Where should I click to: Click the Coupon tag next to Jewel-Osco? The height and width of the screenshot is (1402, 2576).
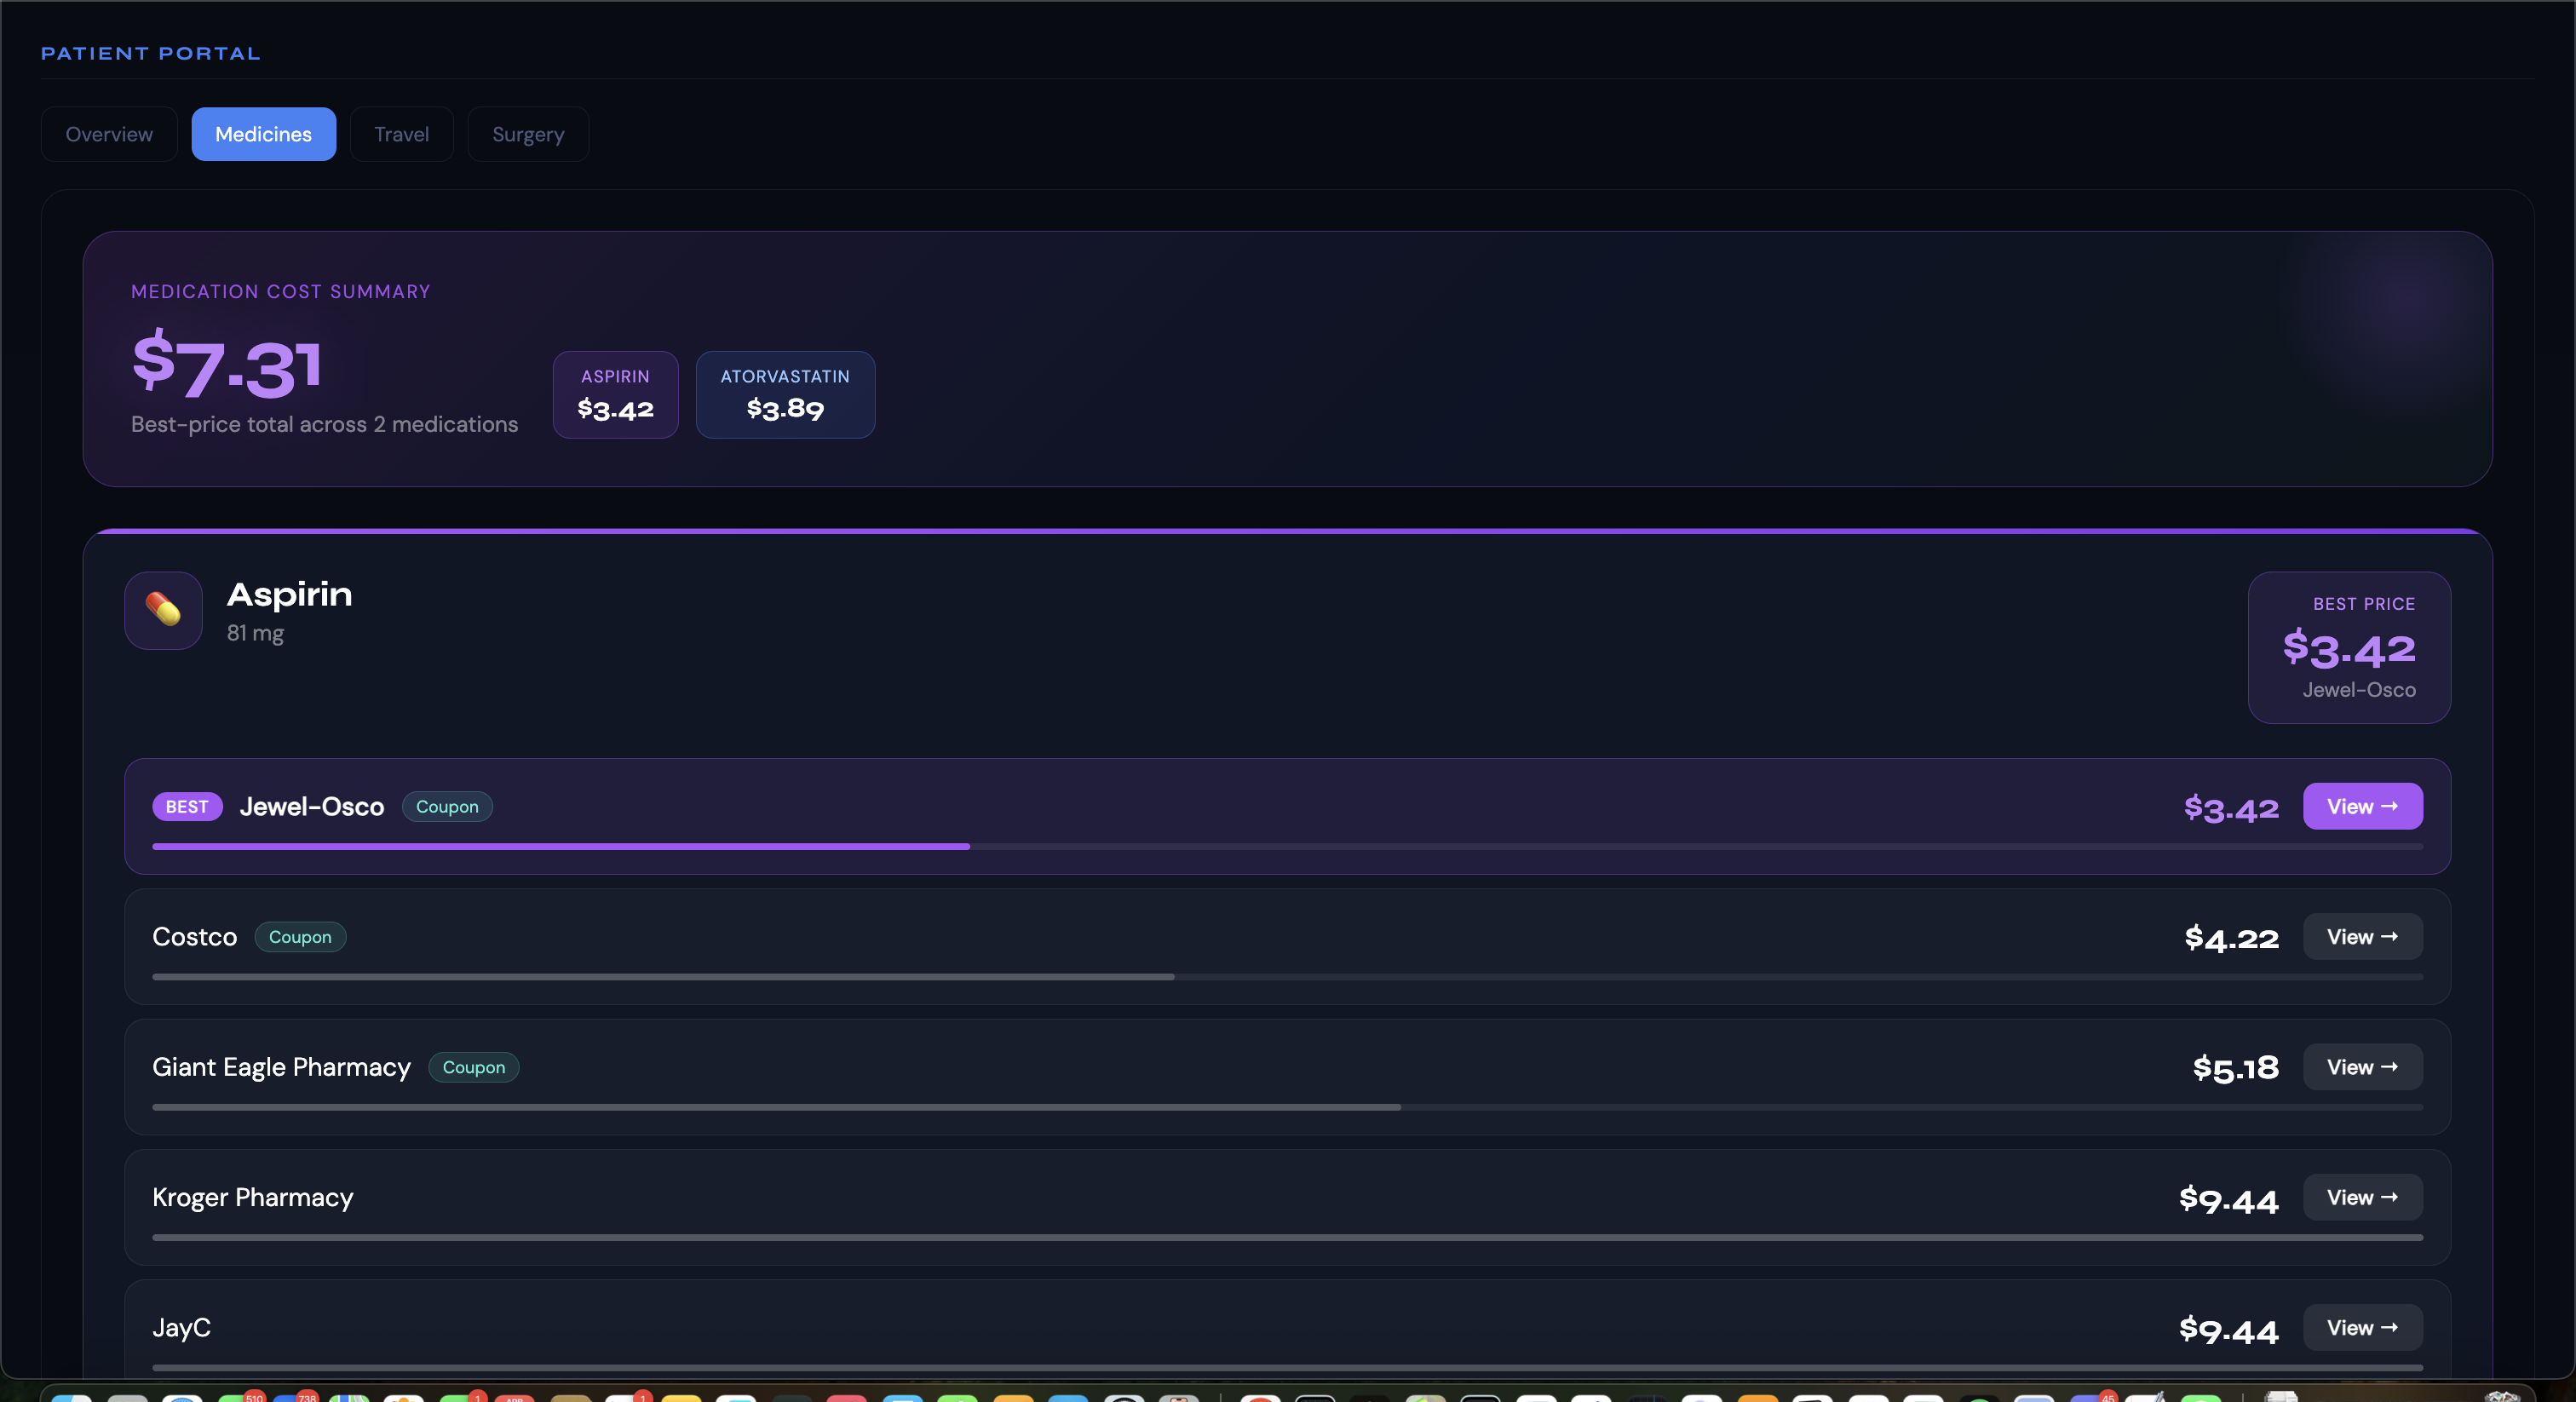click(x=447, y=806)
